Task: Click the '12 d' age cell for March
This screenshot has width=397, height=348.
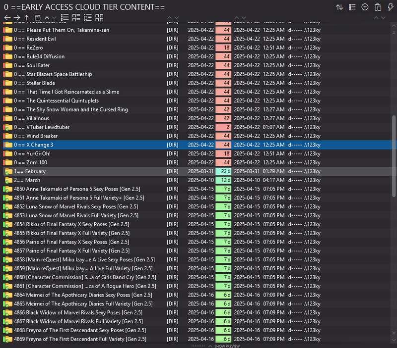Action: click(223, 180)
